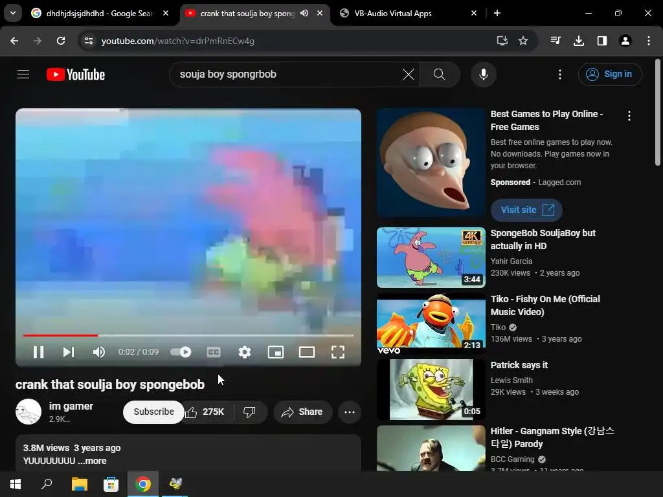
Task: Open YouTube settings three-dot menu
Action: pos(560,74)
